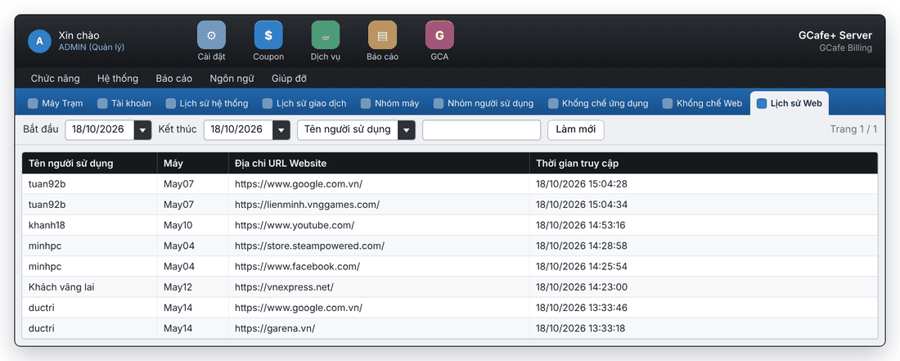Click the Nhóm người sử dụng tab icon
This screenshot has height=361, width=900.
tap(439, 103)
